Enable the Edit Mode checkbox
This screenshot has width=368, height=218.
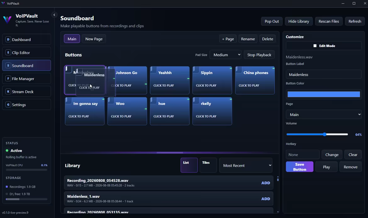coord(315,46)
